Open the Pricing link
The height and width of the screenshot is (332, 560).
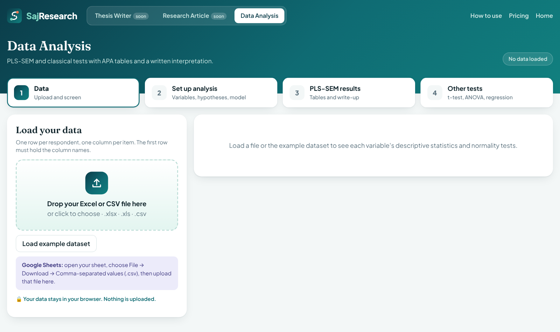tap(519, 16)
